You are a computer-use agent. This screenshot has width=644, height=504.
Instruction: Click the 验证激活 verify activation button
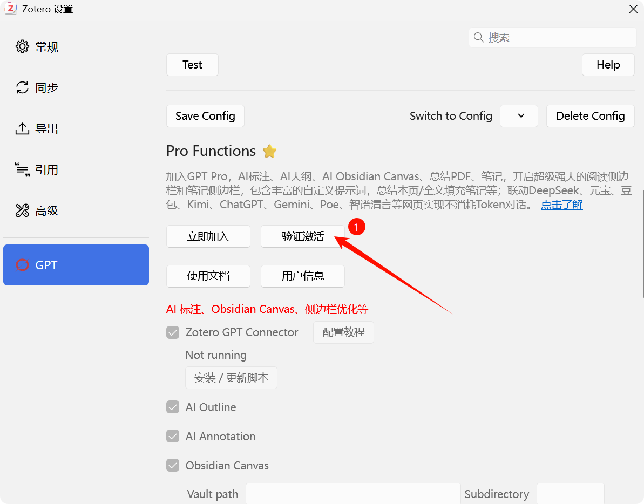[x=303, y=236]
